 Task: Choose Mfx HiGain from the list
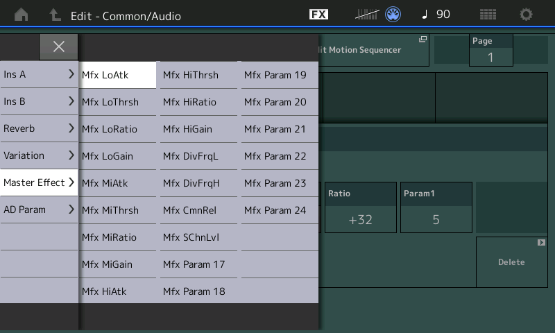point(198,129)
